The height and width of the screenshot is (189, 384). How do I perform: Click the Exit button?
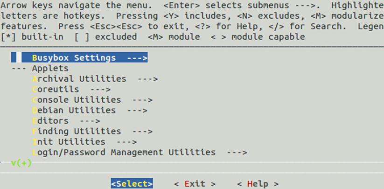[195, 183]
